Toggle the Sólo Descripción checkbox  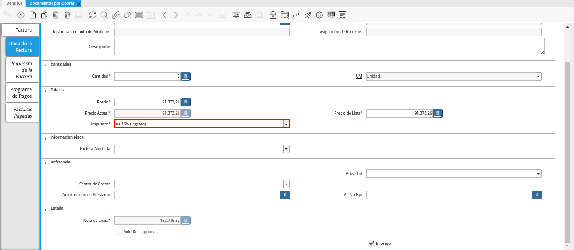(x=119, y=231)
